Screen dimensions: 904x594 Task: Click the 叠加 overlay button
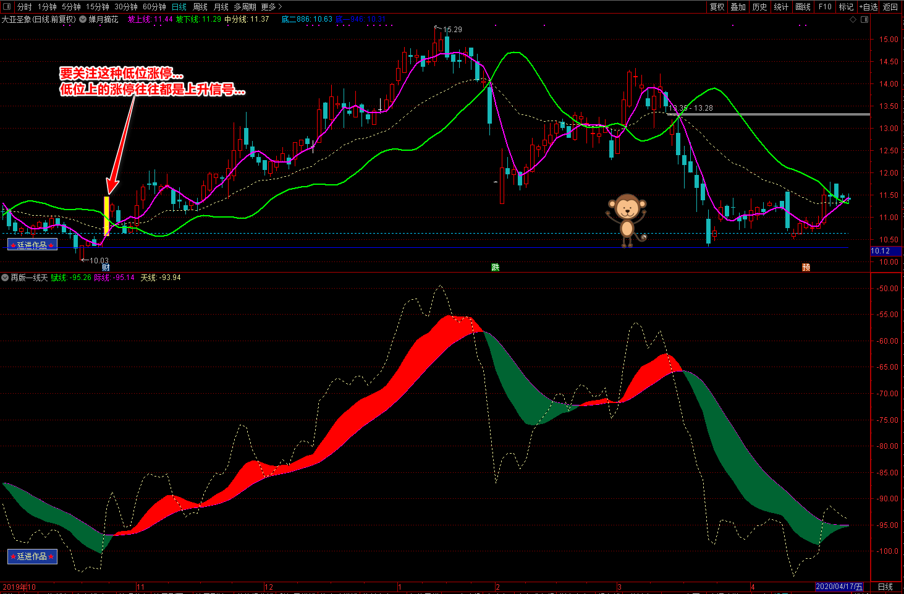738,7
